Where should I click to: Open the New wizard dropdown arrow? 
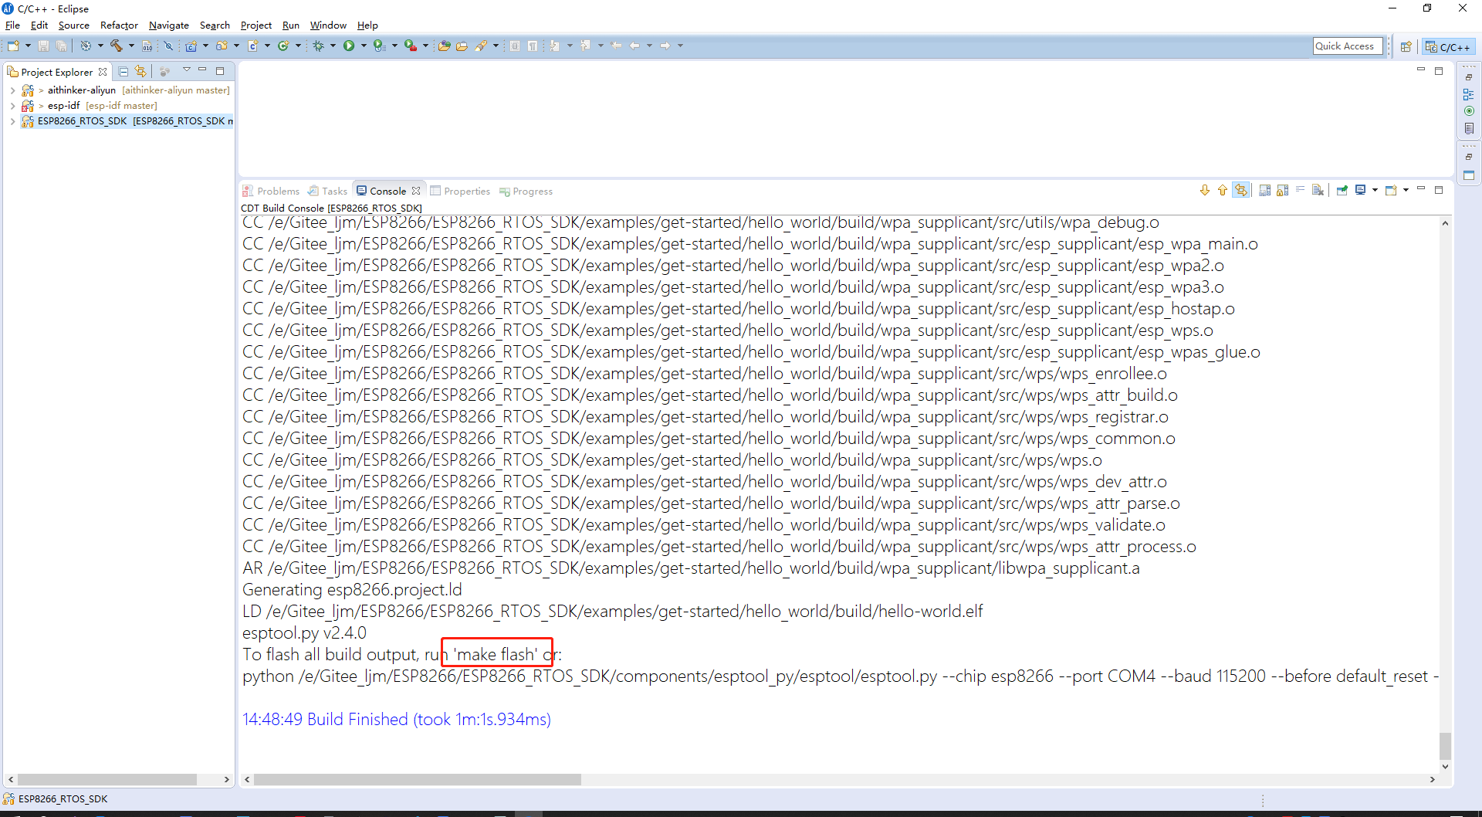pyautogui.click(x=28, y=46)
